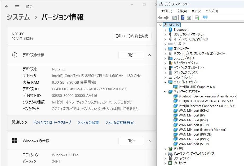
Task: Select the バッテリ category icon
Action: [x=170, y=149]
